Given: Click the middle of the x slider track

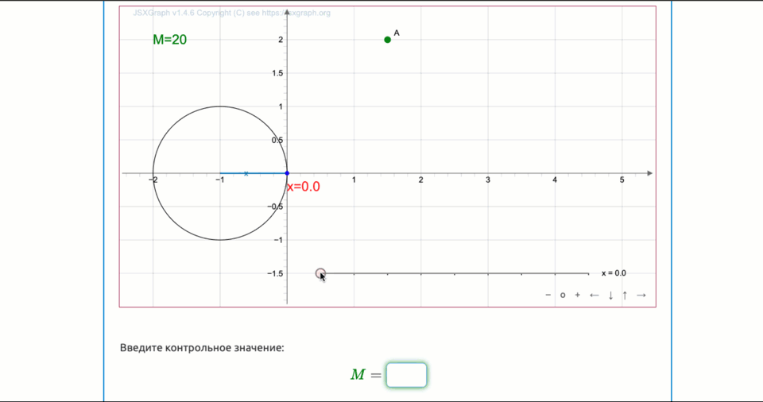Looking at the screenshot, I should (455, 273).
